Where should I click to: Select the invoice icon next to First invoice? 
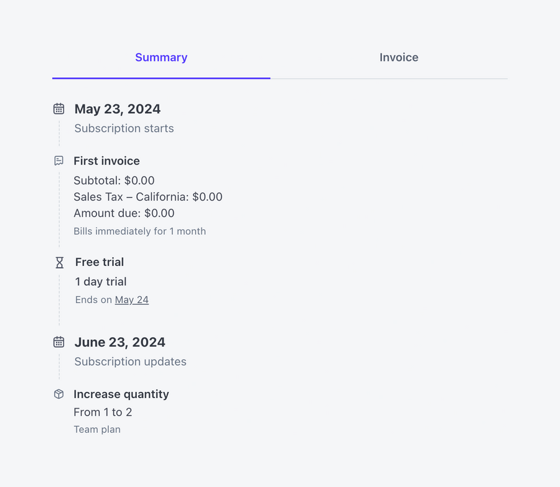58,160
